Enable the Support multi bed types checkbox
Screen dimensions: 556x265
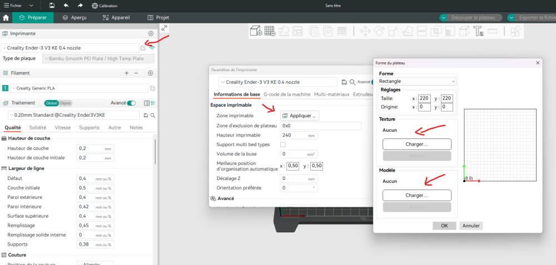[x=282, y=144]
